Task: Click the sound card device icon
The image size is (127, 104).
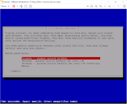Action: [110, 6]
